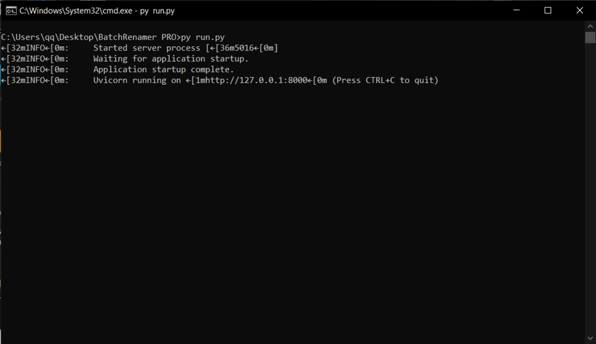Viewport: 596px width, 344px height.
Task: Click the vertical scrollbar thumb
Action: 590,37
